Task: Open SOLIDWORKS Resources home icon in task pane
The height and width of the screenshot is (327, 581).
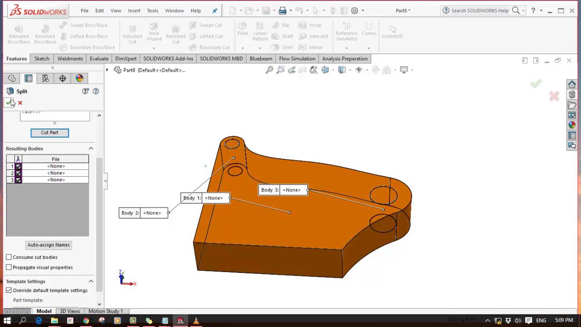Action: point(572,84)
